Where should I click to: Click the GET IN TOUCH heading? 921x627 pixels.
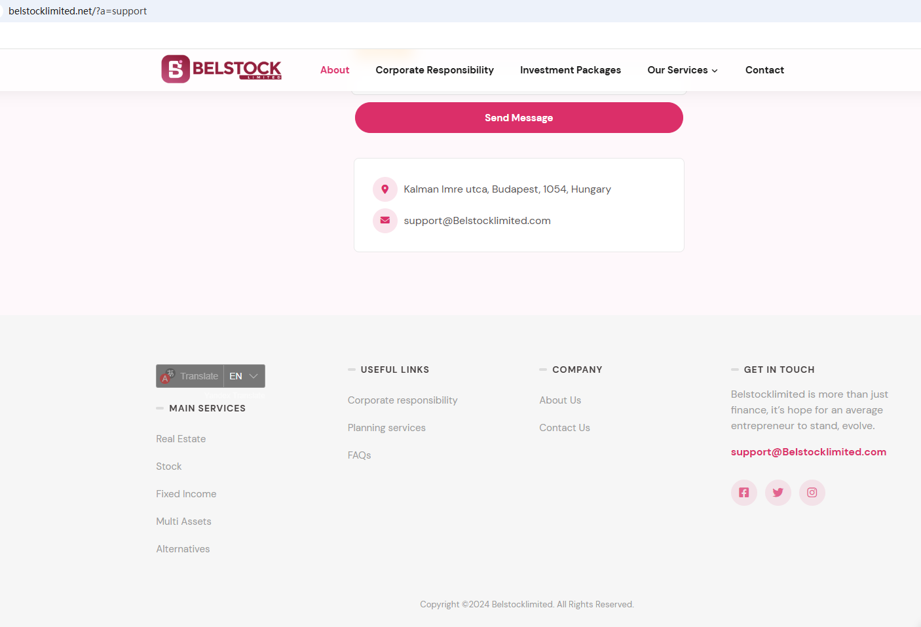(x=780, y=370)
